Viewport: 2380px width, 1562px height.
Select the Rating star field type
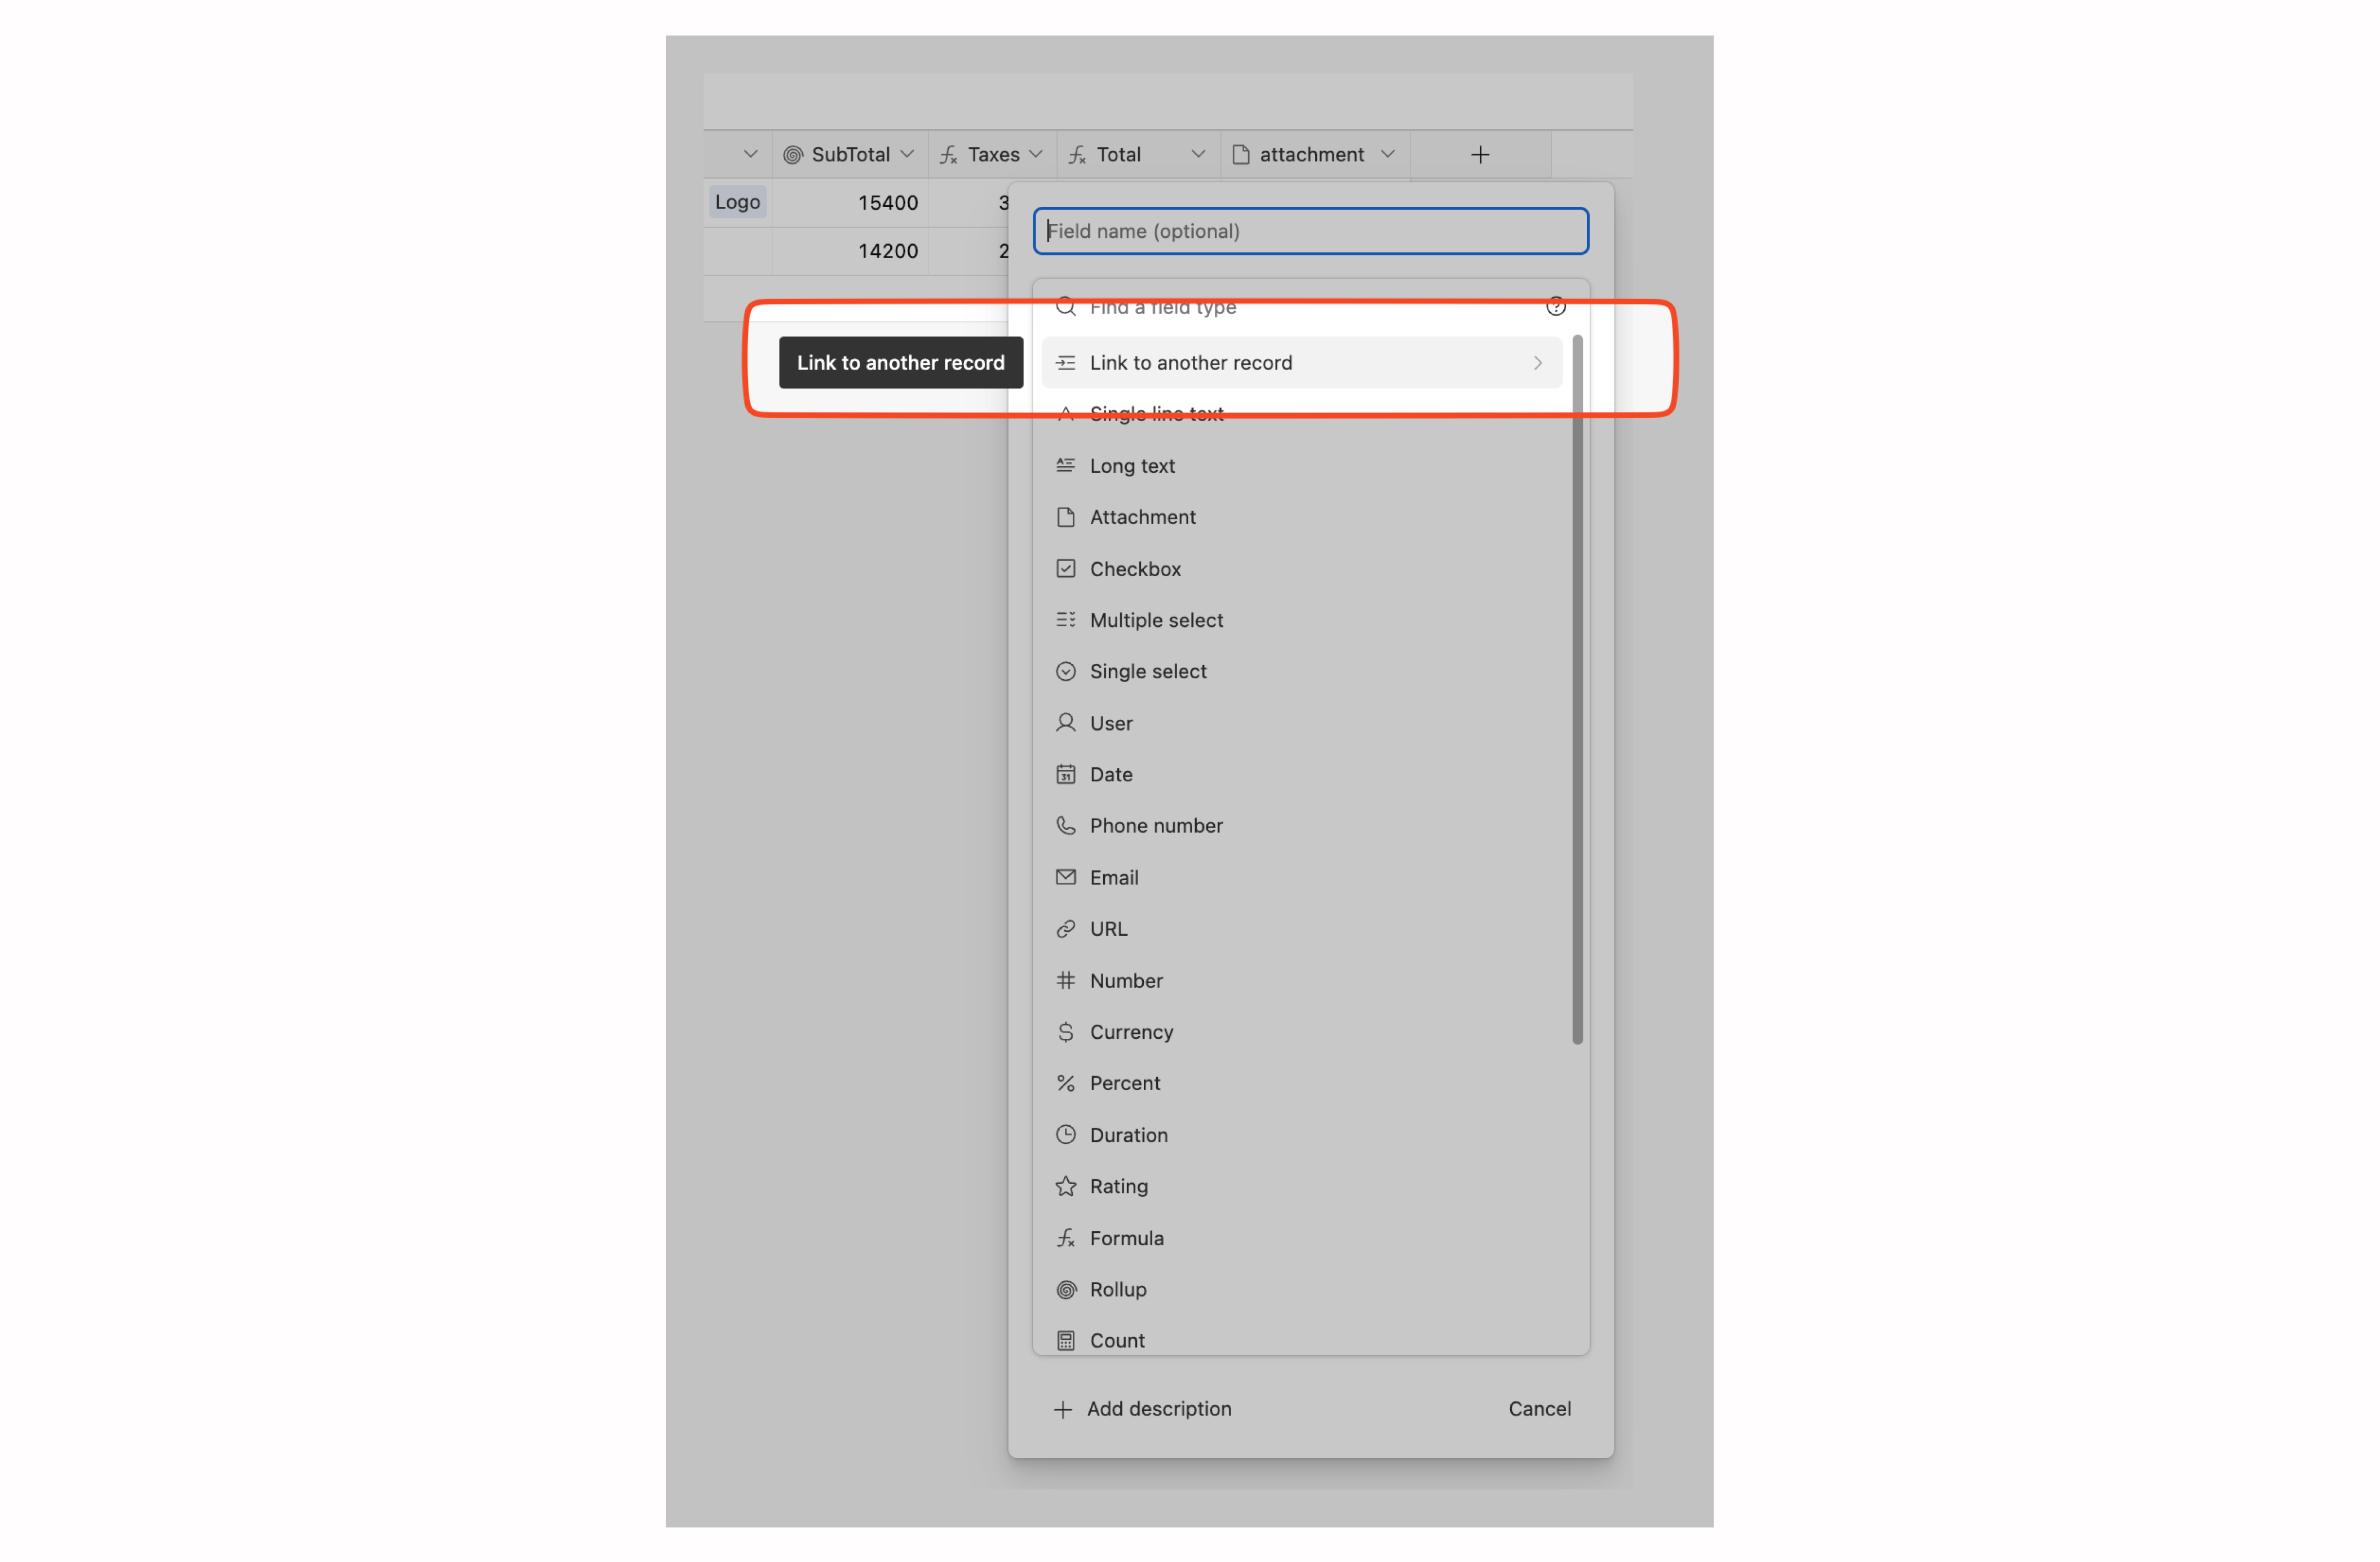click(1066, 1186)
